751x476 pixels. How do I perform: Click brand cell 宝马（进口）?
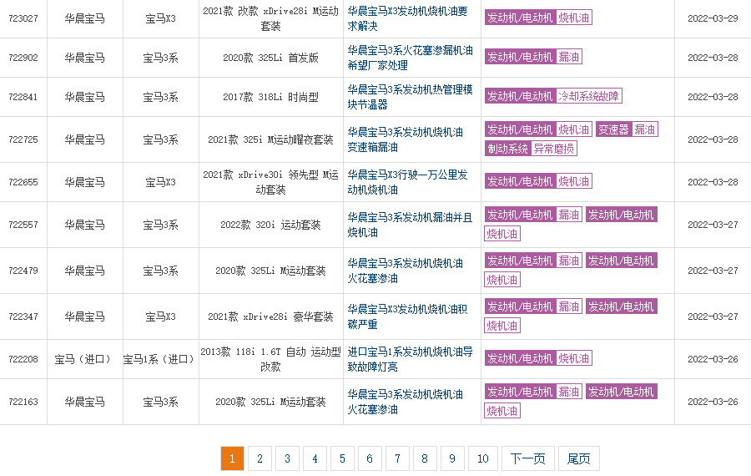pos(84,360)
